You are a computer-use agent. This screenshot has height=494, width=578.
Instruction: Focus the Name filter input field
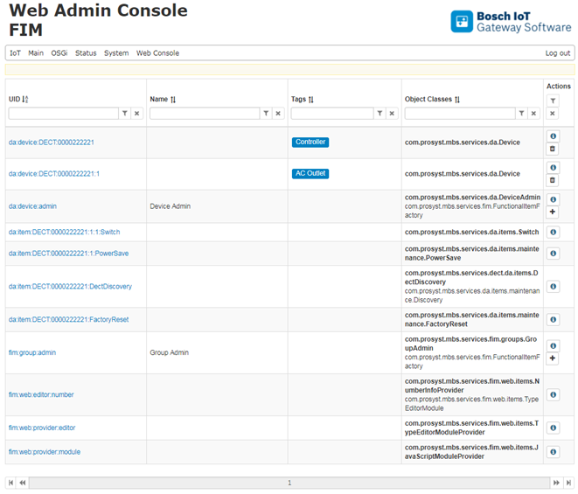(x=205, y=114)
